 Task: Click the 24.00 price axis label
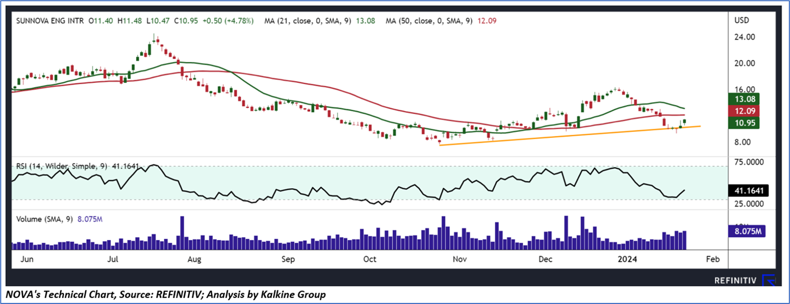744,37
